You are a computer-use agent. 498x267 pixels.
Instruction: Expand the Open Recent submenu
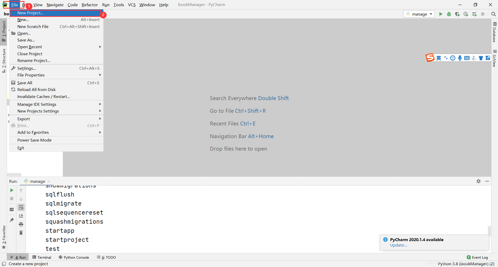click(x=57, y=47)
